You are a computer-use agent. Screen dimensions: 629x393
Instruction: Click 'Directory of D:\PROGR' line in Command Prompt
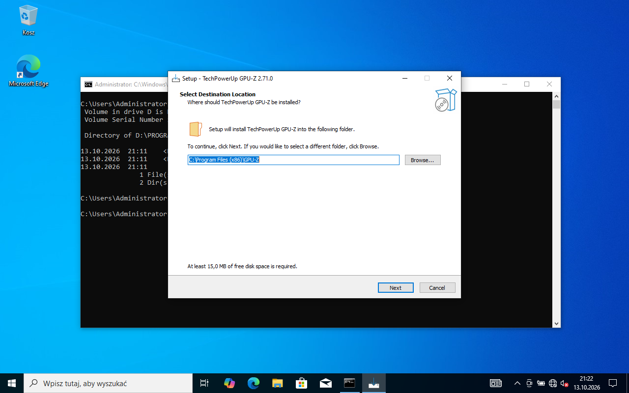pos(126,136)
